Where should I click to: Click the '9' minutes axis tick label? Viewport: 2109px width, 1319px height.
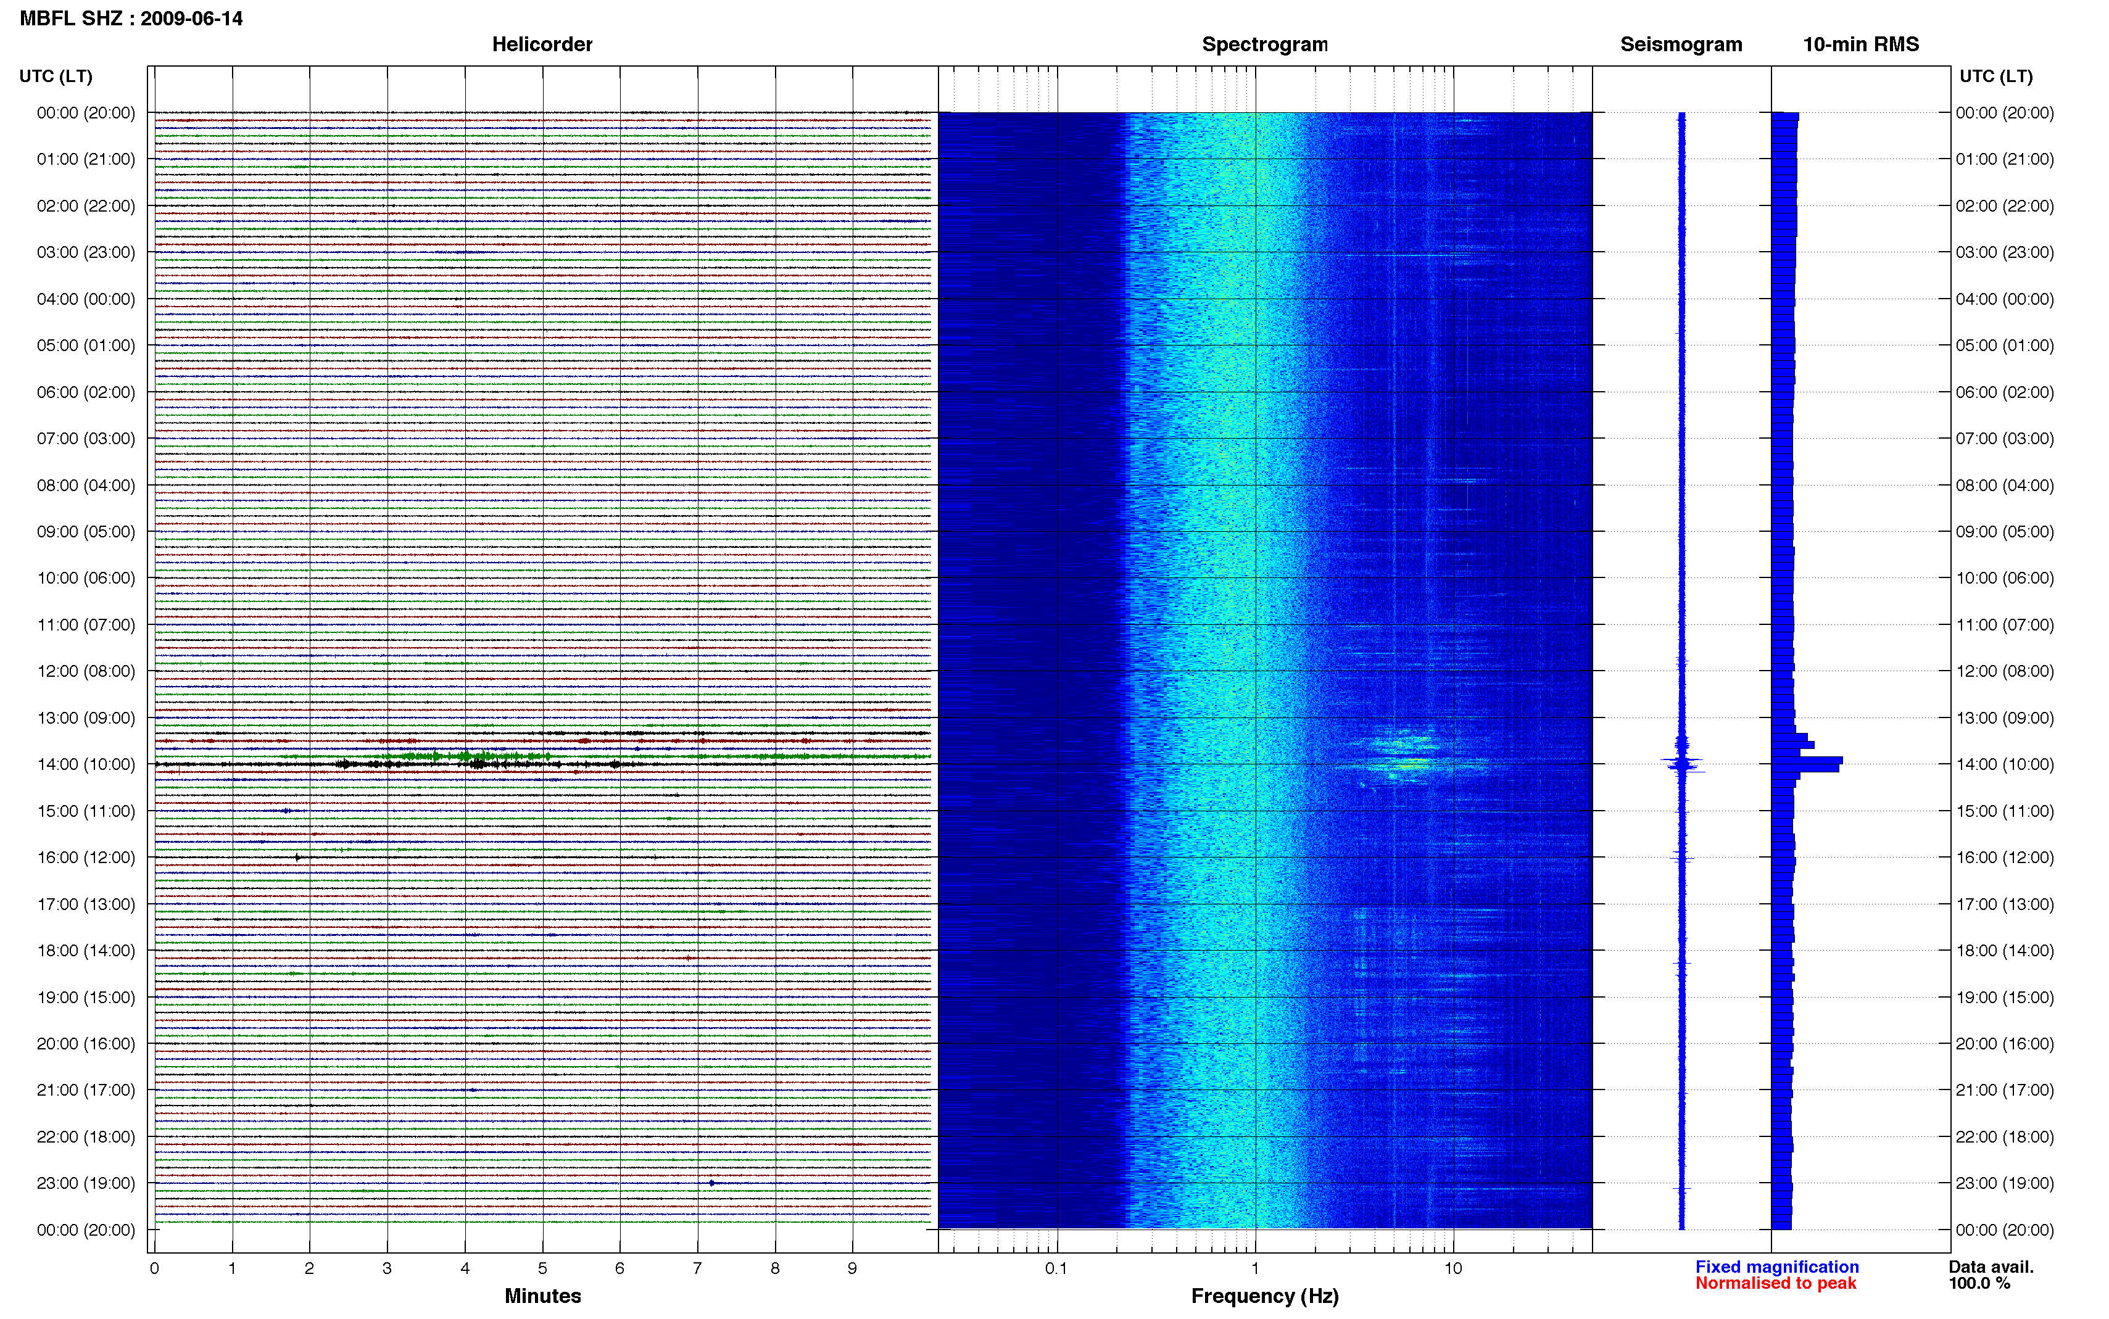tap(852, 1268)
